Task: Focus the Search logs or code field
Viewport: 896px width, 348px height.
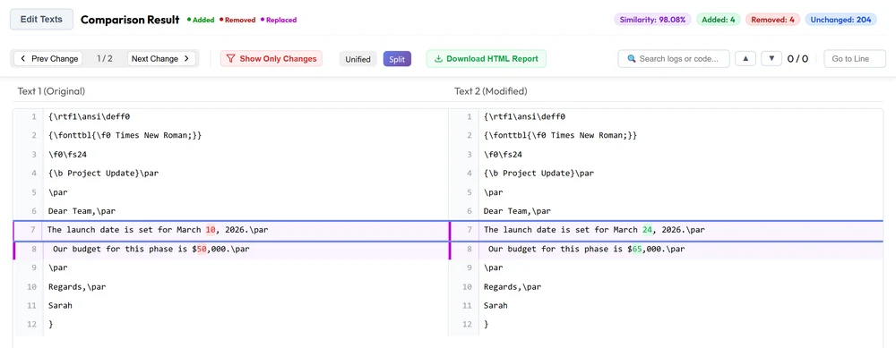Action: (674, 59)
